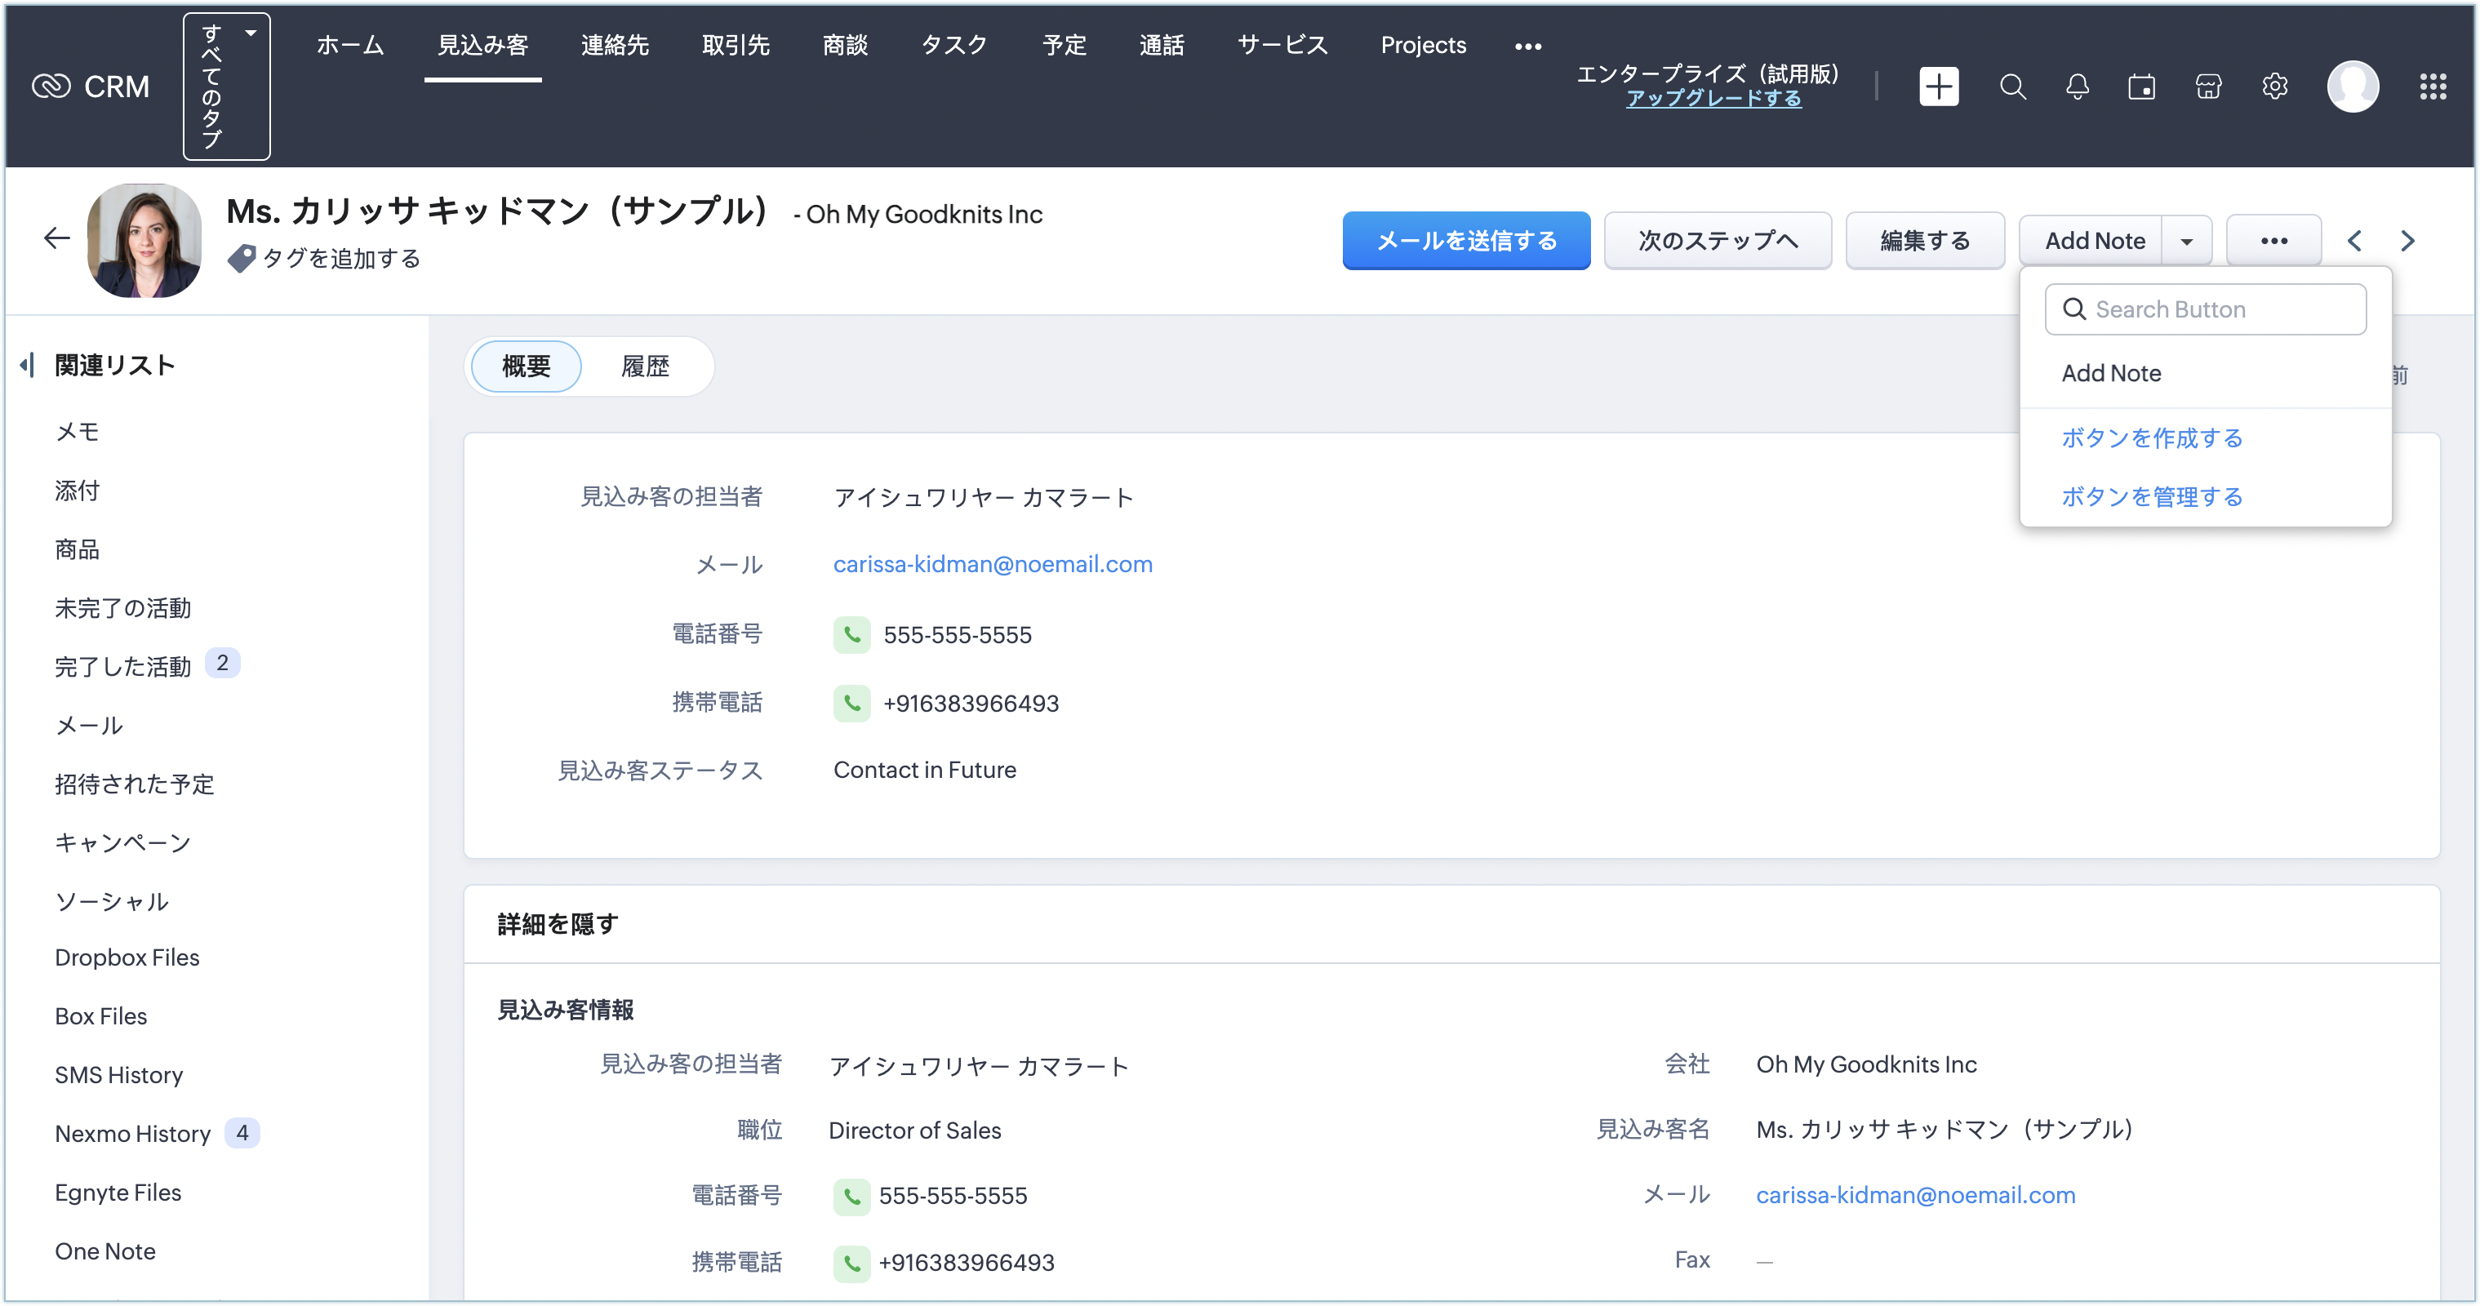This screenshot has width=2480, height=1306.
Task: Click call icon next to +916383966493 in summary
Action: 852,704
